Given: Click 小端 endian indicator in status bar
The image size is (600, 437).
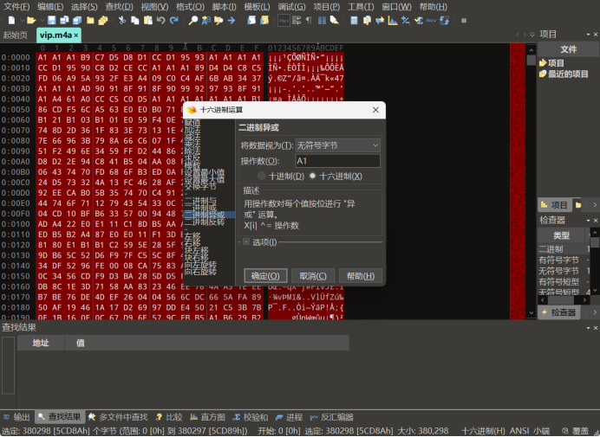Looking at the screenshot, I should tap(542, 431).
